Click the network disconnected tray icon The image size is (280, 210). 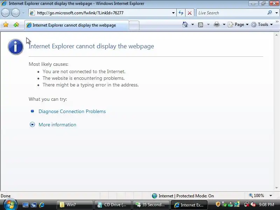click(x=247, y=204)
